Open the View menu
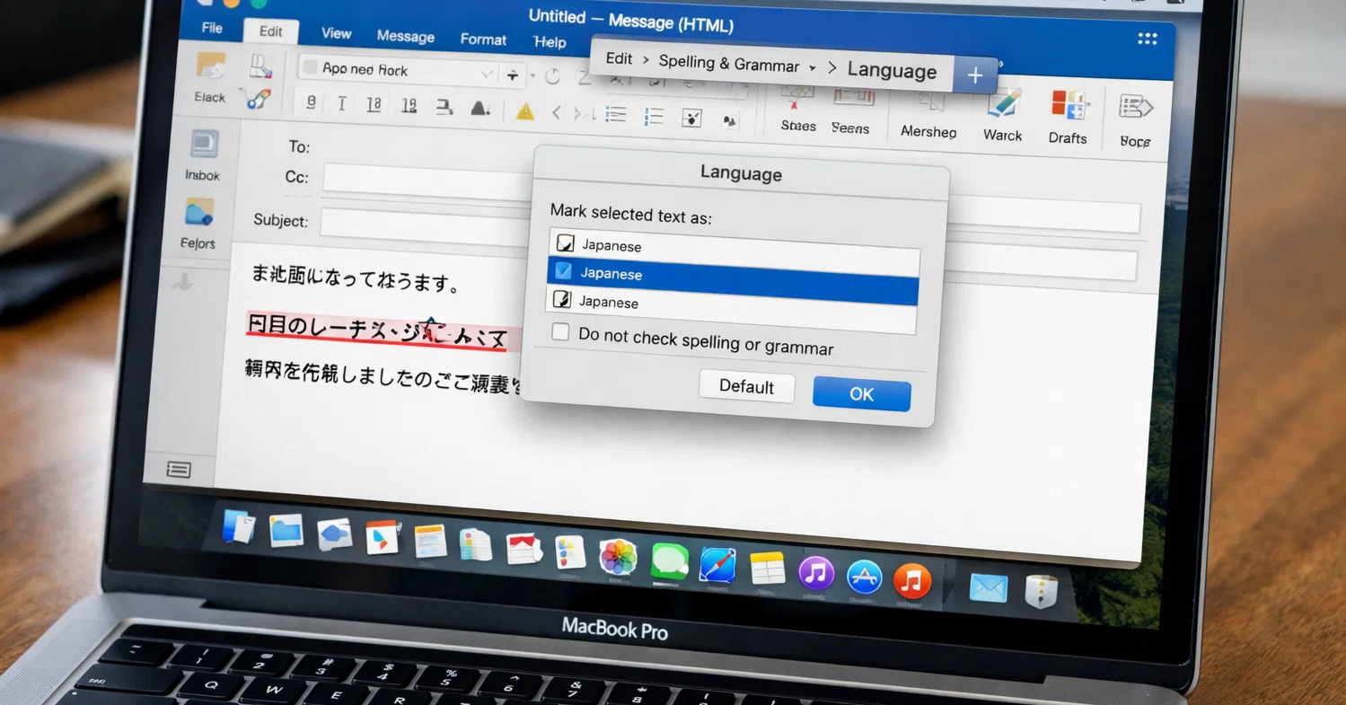This screenshot has width=1346, height=705. 336,33
